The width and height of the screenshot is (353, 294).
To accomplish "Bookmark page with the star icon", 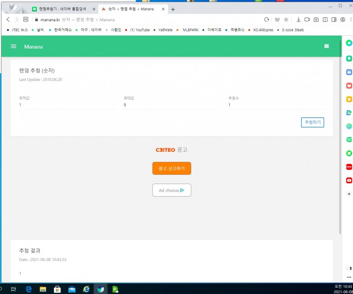I will (x=286, y=19).
